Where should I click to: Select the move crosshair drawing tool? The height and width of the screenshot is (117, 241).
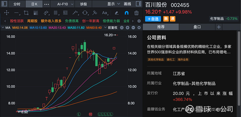point(6,13)
